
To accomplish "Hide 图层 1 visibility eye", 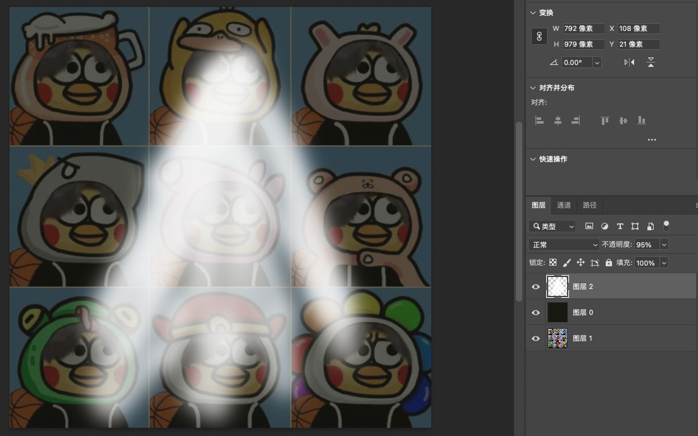I will tap(536, 338).
